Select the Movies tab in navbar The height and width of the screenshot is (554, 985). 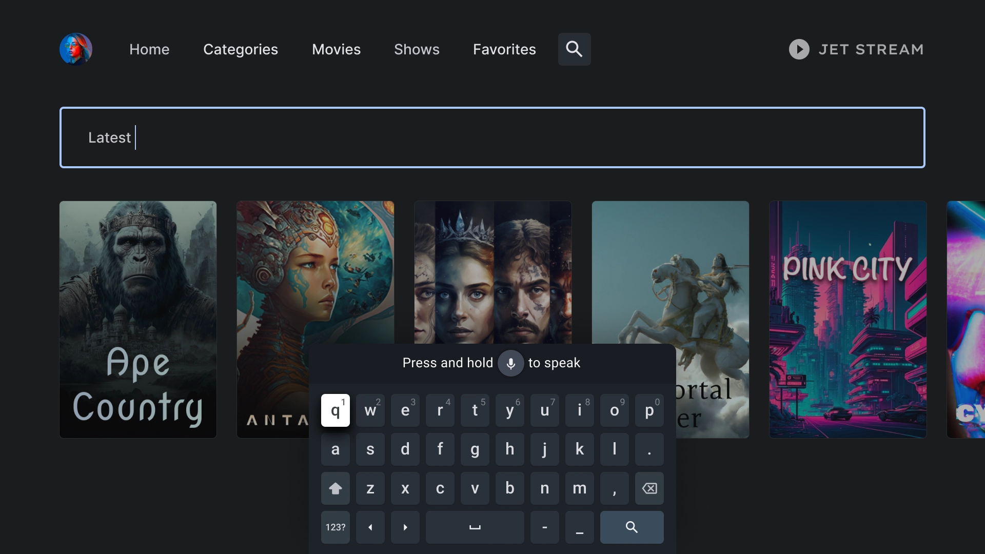(x=336, y=49)
